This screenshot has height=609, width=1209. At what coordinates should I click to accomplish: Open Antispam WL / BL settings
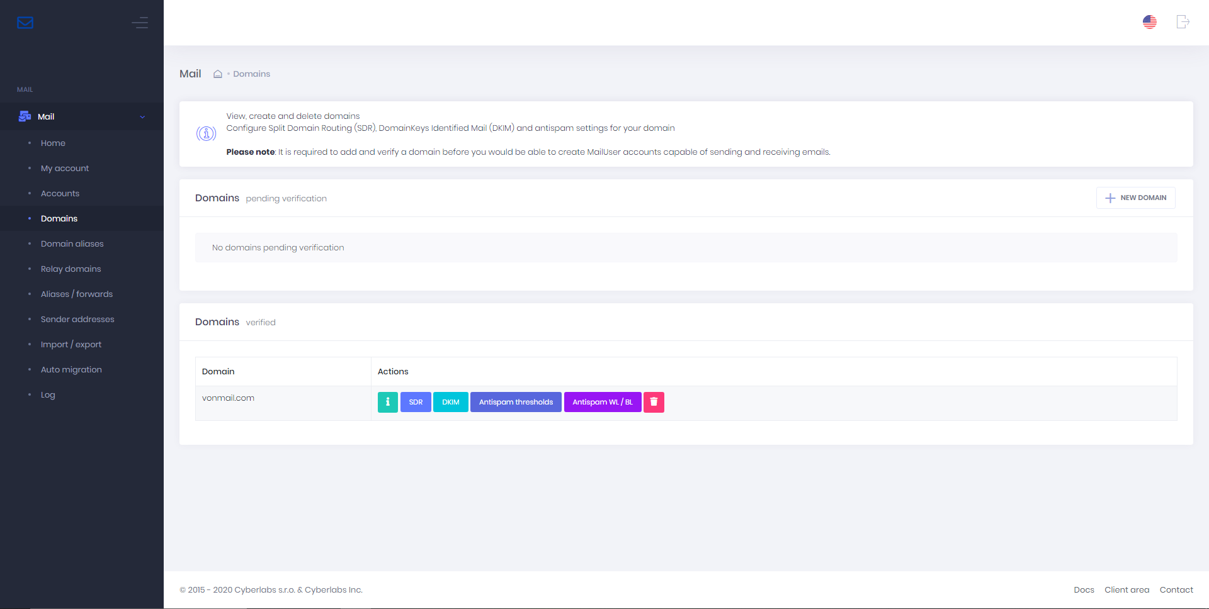tap(603, 402)
